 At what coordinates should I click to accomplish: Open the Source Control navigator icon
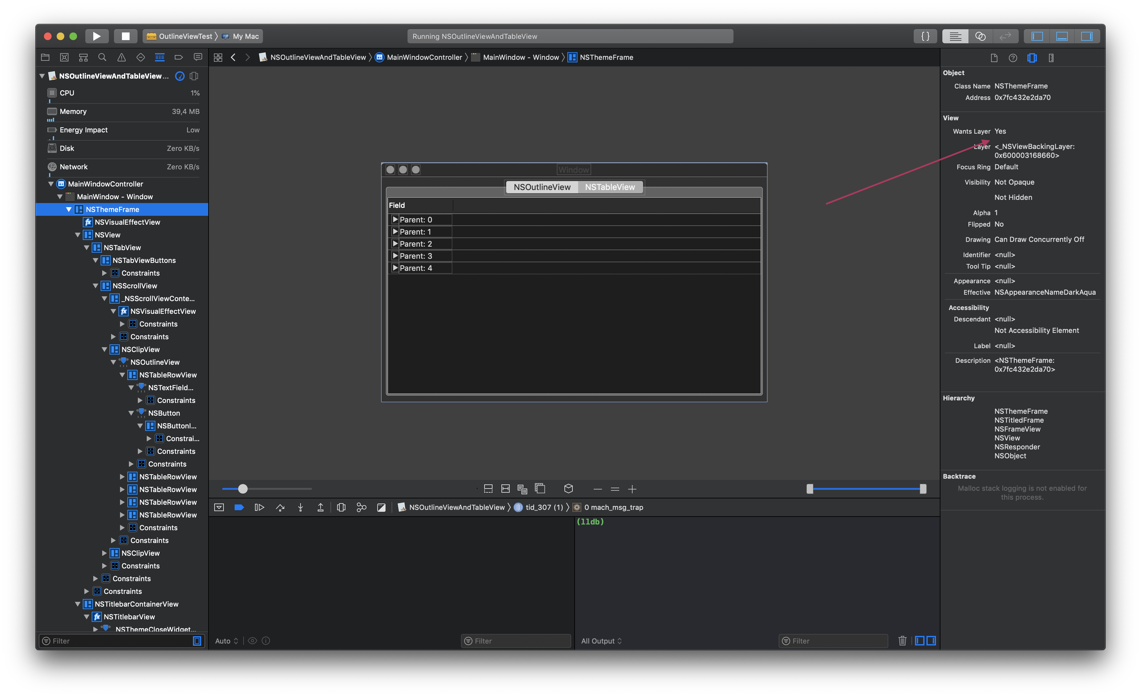coord(64,57)
